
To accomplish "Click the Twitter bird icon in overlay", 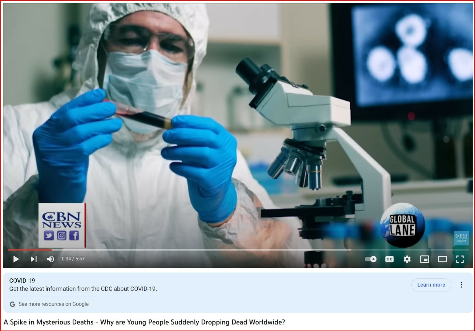I will pos(49,236).
